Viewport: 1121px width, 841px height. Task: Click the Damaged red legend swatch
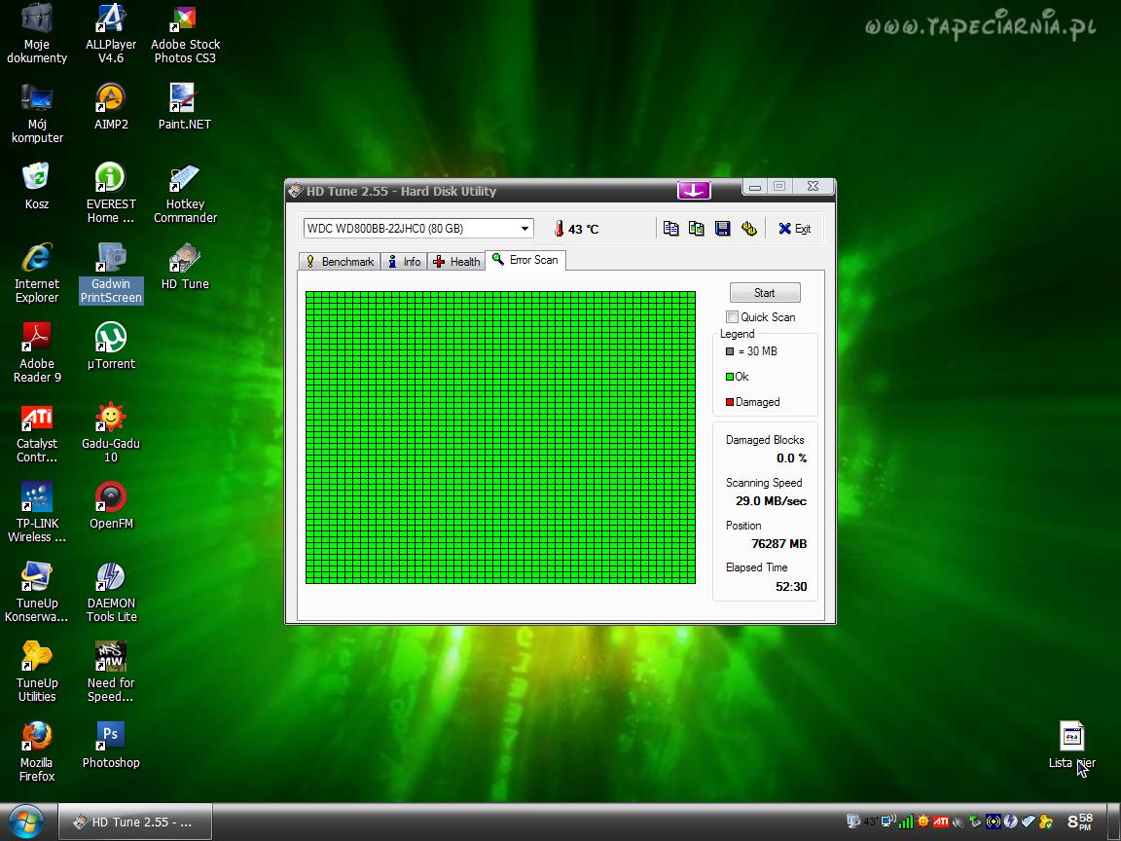point(729,402)
